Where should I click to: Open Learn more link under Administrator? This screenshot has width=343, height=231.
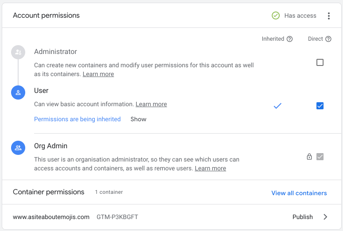[98, 74]
